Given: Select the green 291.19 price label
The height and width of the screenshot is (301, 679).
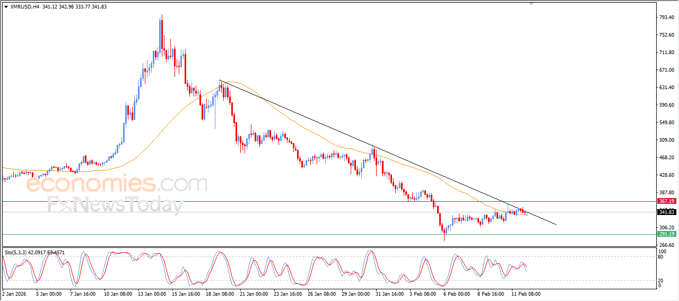Looking at the screenshot, I should pos(666,234).
